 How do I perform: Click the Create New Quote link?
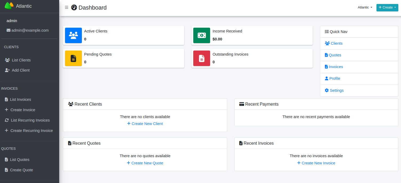(145, 163)
